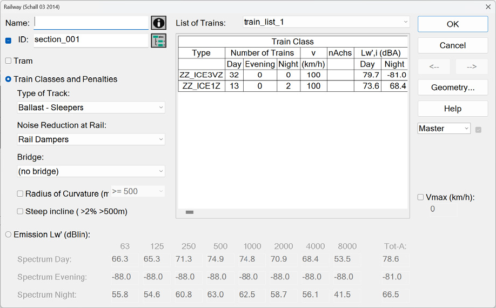Click the Cancel button
This screenshot has height=308, width=496.
tap(453, 45)
